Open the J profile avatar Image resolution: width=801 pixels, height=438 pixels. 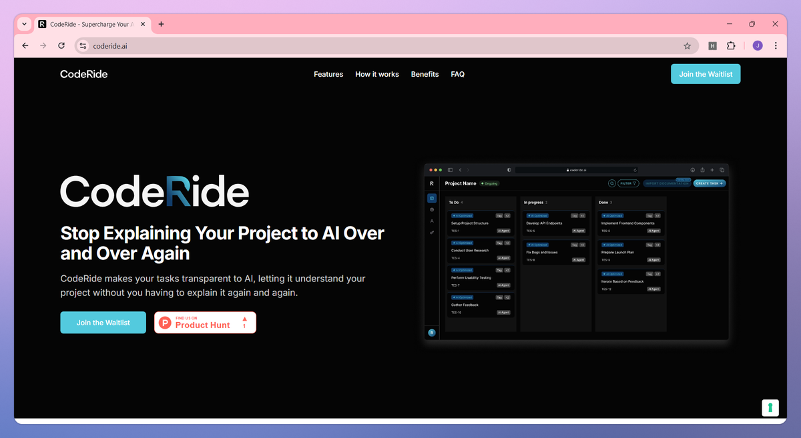click(x=758, y=46)
